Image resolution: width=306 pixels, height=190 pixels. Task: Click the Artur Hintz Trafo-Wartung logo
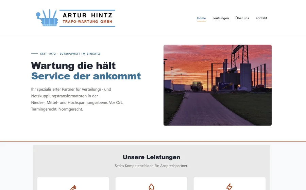point(76,18)
